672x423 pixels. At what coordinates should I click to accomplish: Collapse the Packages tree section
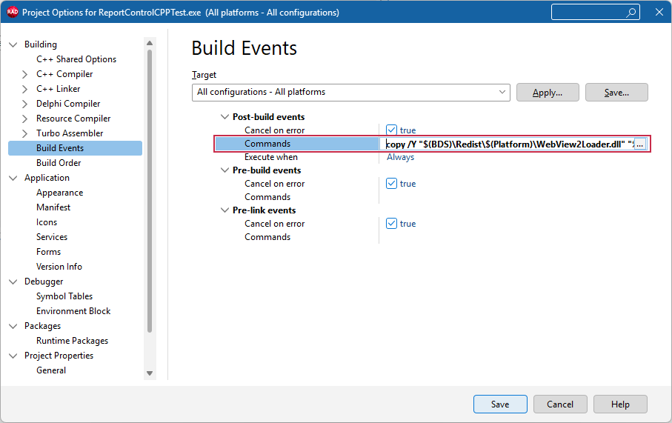[x=13, y=326]
